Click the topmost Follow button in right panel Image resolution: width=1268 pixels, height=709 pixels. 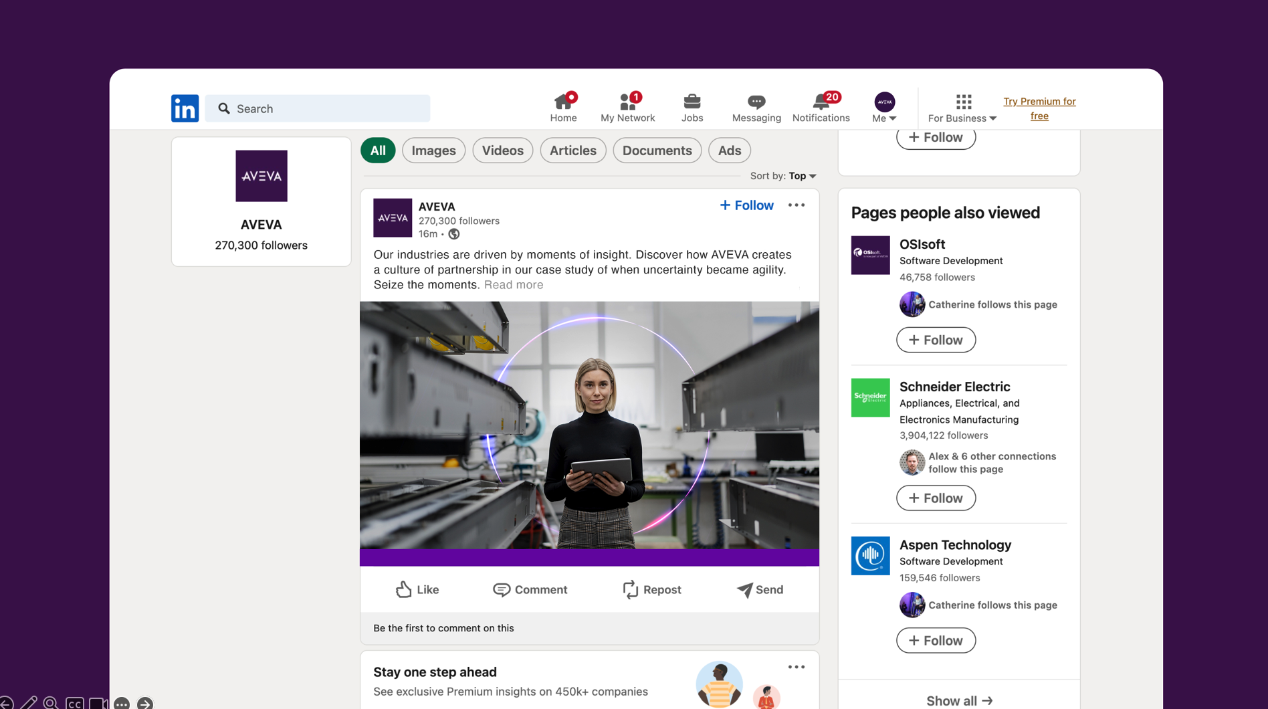[936, 138]
